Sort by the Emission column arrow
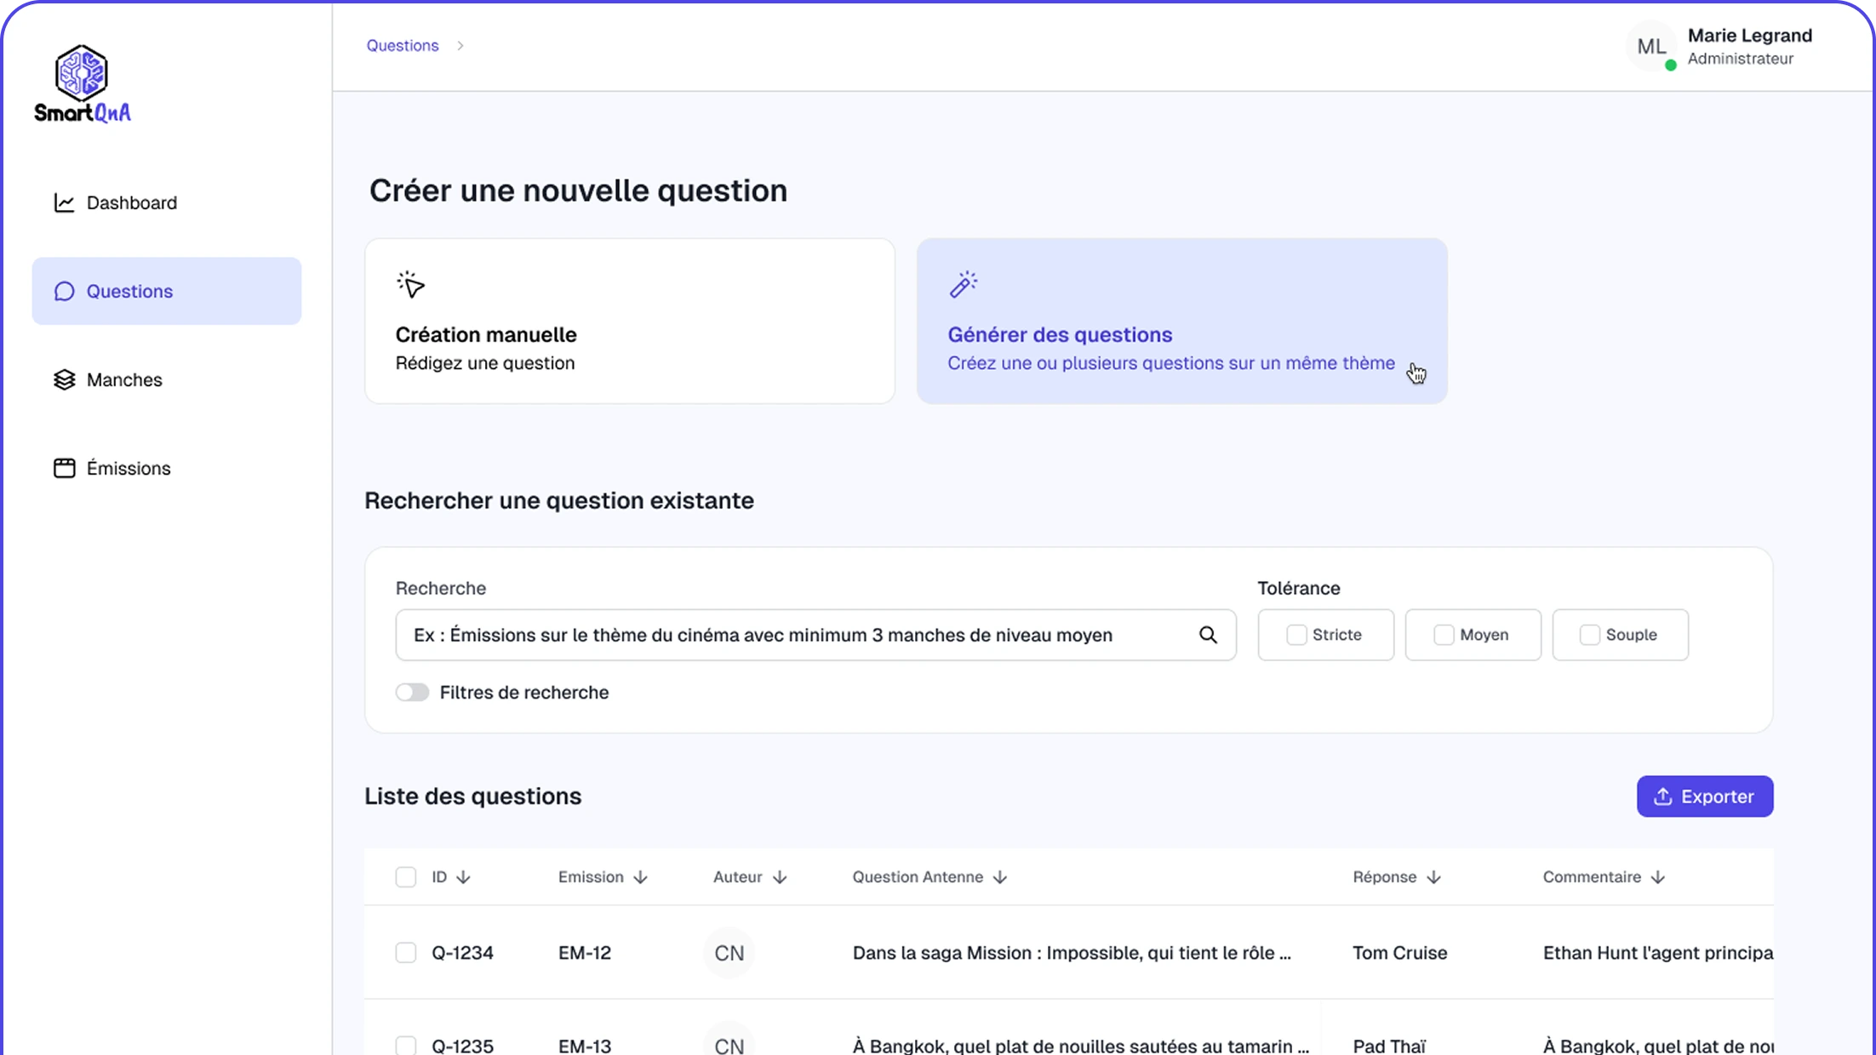Viewport: 1876px width, 1055px height. coord(641,877)
